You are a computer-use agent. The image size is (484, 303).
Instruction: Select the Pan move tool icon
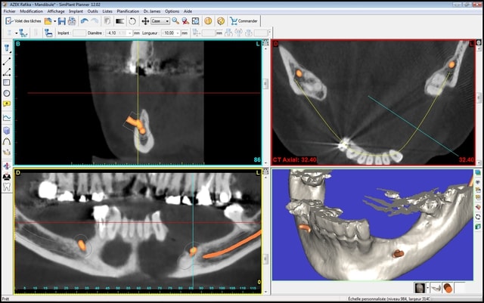click(x=145, y=21)
